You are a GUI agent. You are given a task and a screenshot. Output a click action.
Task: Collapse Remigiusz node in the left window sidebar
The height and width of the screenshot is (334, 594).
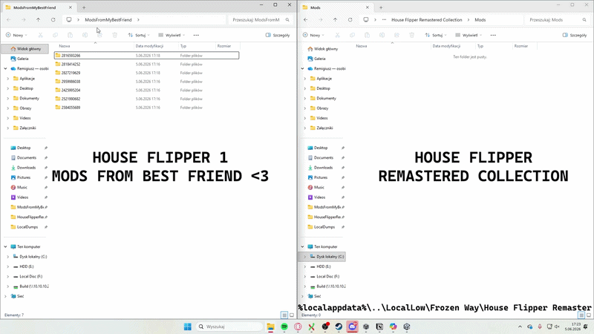click(5, 68)
